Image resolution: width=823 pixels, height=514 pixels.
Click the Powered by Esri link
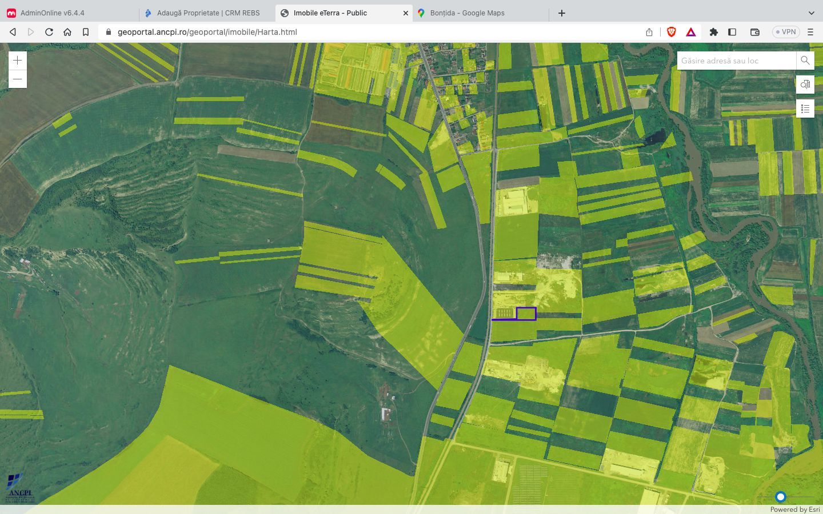tap(794, 509)
